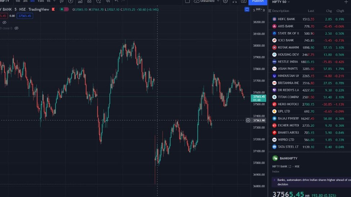351x197 pixels.
Task: Open the NIFTY 50 watchlist dropdown
Action: tap(281, 2)
